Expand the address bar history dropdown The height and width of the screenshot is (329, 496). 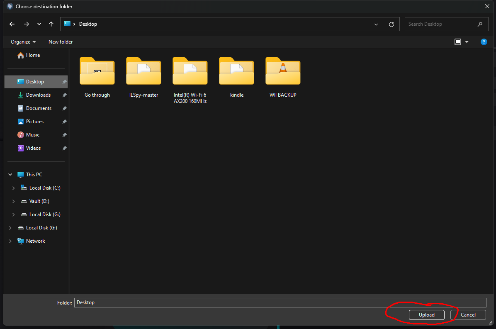[x=376, y=24]
